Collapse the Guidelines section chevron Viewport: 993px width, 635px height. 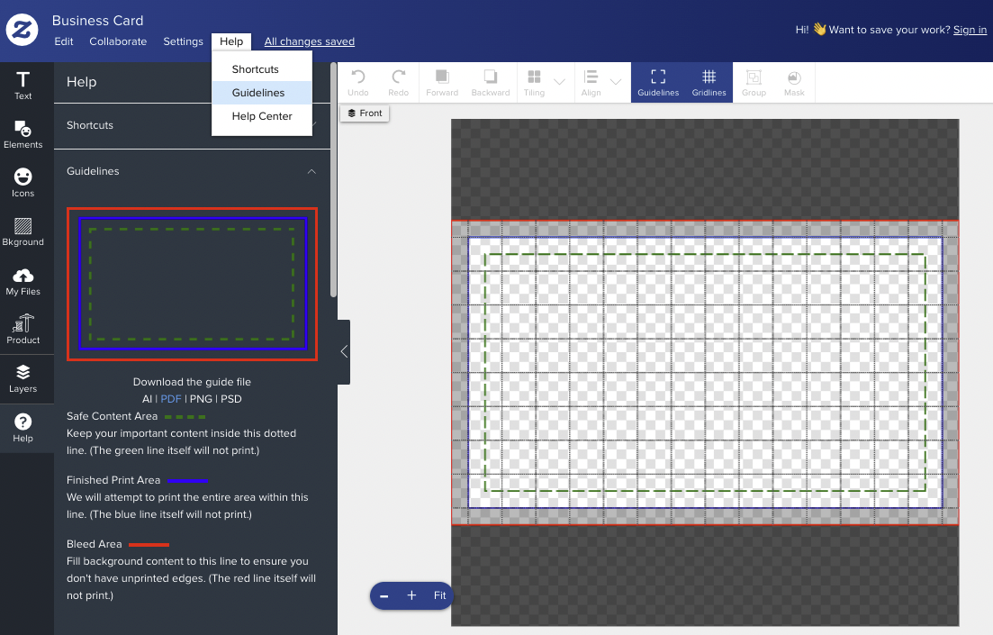pyautogui.click(x=311, y=172)
